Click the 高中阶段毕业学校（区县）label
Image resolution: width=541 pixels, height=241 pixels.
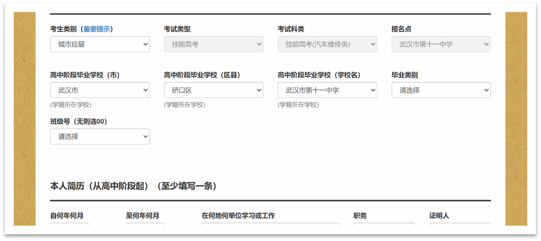202,75
